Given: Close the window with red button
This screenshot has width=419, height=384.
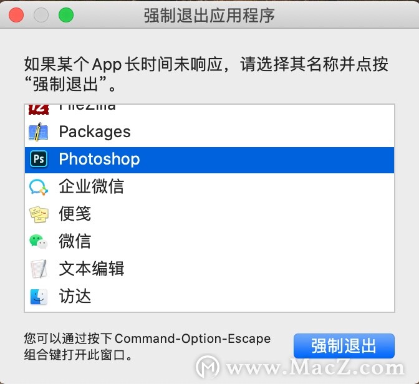Looking at the screenshot, I should point(16,15).
